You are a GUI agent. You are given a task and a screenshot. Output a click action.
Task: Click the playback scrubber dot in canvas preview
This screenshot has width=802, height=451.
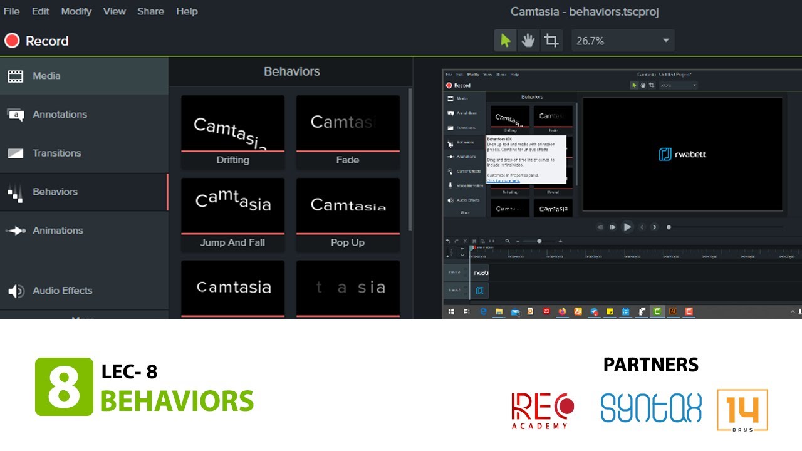coord(669,227)
